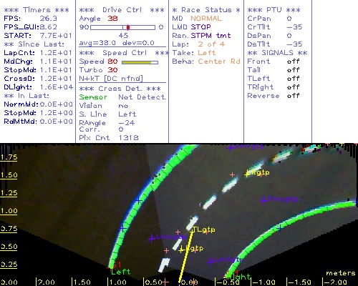The image size is (358, 286).
Task: Click the N+kT [DC nfnd] field
Action: coord(111,79)
